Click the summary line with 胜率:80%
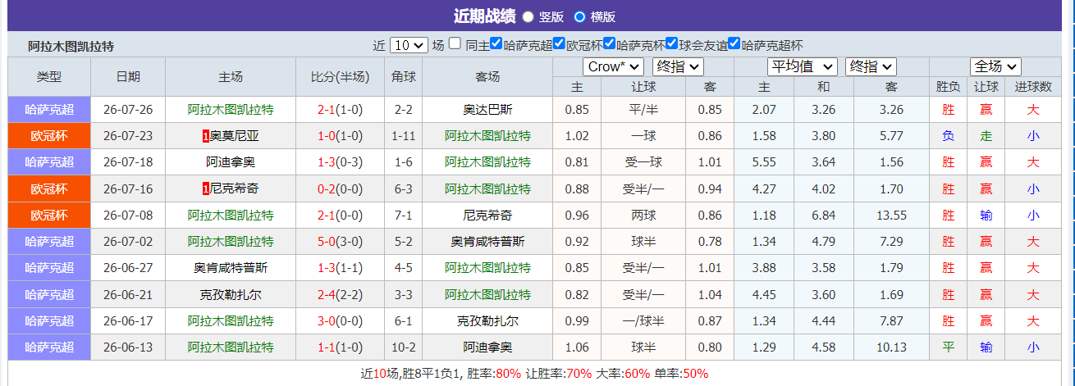 coord(534,373)
